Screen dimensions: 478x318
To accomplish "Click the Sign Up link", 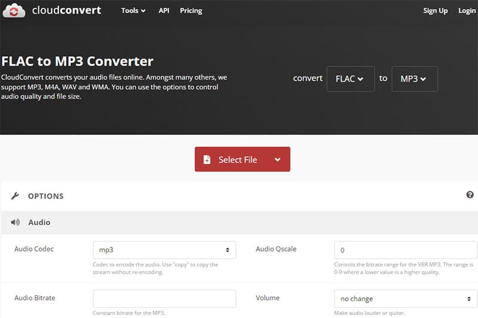I will point(436,11).
